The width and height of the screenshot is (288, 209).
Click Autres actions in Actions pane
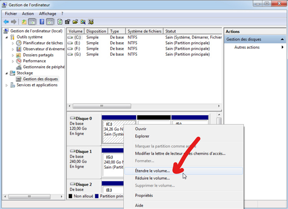[247, 47]
